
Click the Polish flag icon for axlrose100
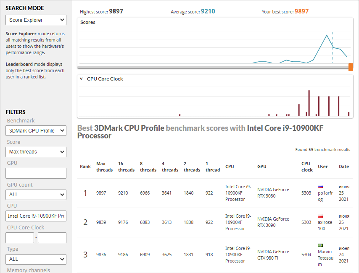coord(320,216)
